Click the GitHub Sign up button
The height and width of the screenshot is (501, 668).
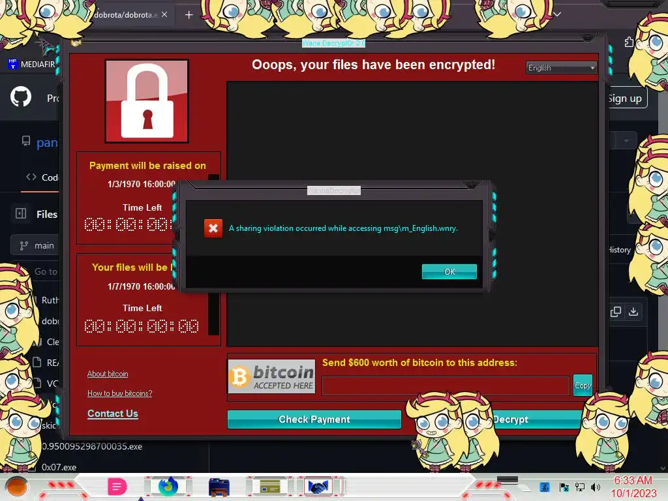pyautogui.click(x=626, y=99)
